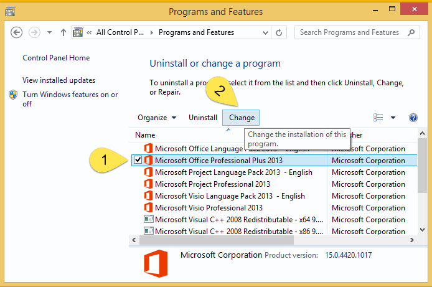This screenshot has height=287, width=432.
Task: Expand arrow after All Control Panel breadcrumb
Action: (x=151, y=32)
